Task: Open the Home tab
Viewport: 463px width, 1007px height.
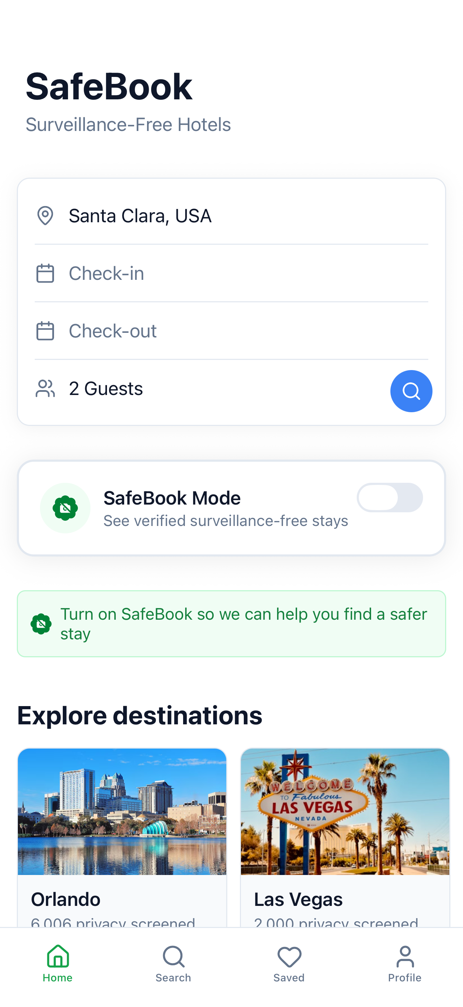Action: pyautogui.click(x=58, y=964)
